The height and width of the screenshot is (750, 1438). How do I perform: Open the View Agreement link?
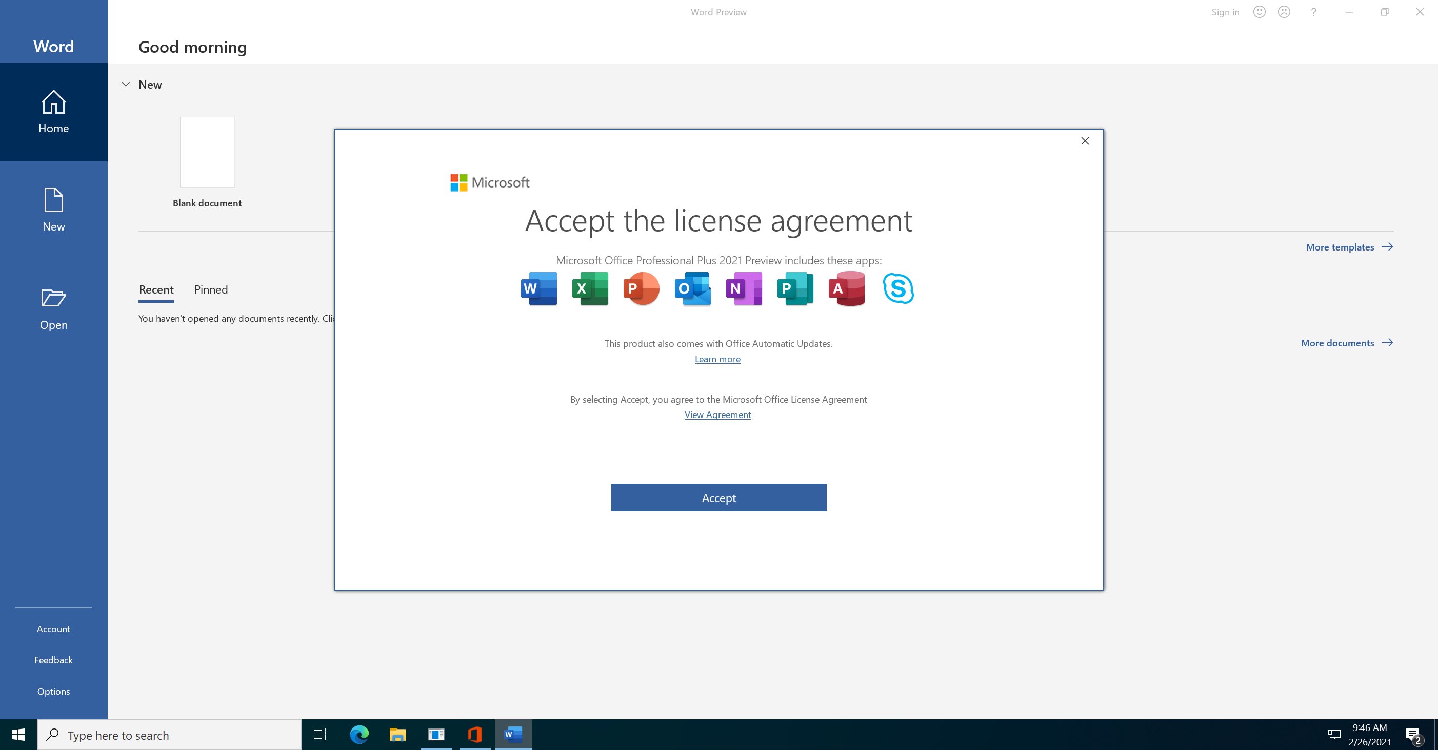coord(717,415)
